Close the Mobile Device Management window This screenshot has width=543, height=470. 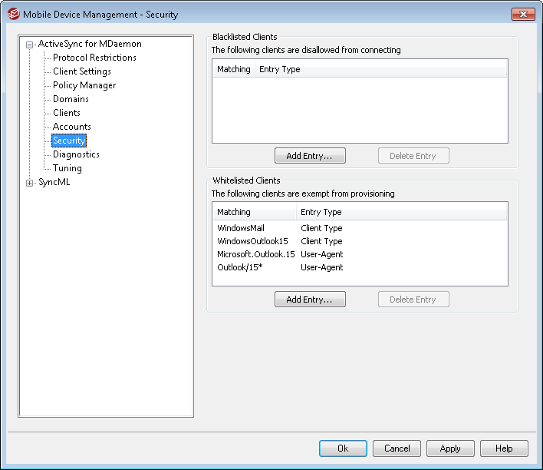click(523, 15)
